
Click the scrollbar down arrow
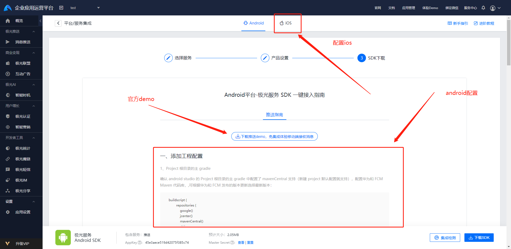pos(509,247)
